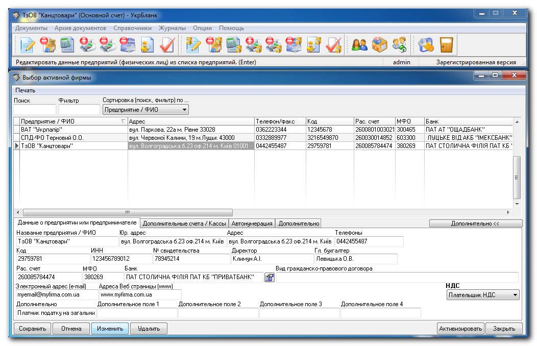537x346 pixels.
Task: Click the goods package box icon
Action: point(379,45)
